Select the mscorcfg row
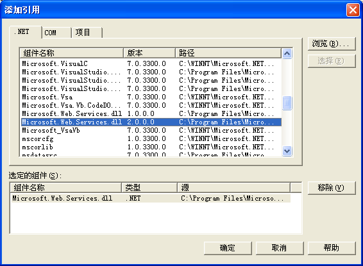363x266 pixels. tap(151, 138)
